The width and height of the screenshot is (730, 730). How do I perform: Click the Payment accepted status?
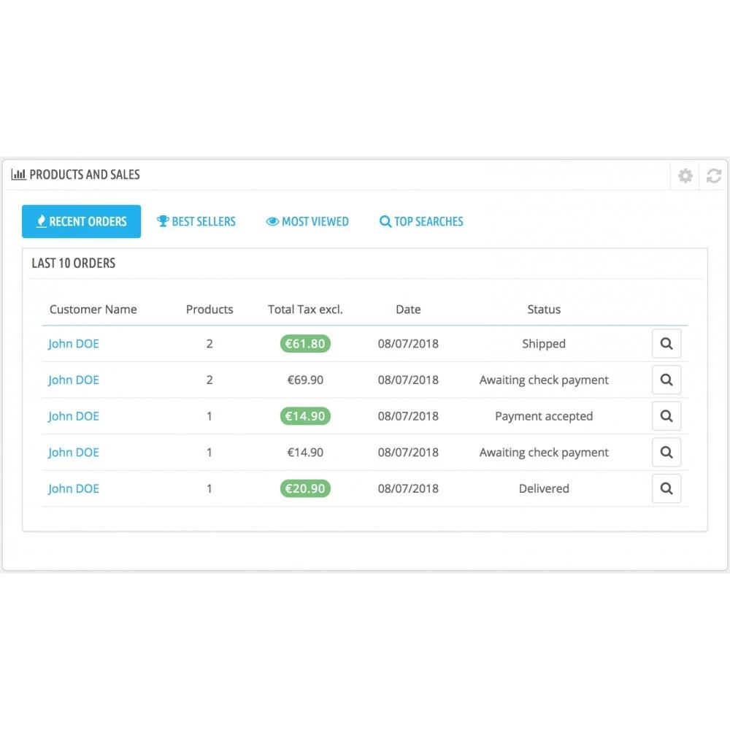(544, 416)
